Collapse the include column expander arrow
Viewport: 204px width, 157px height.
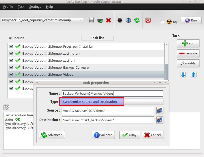click(x=10, y=38)
